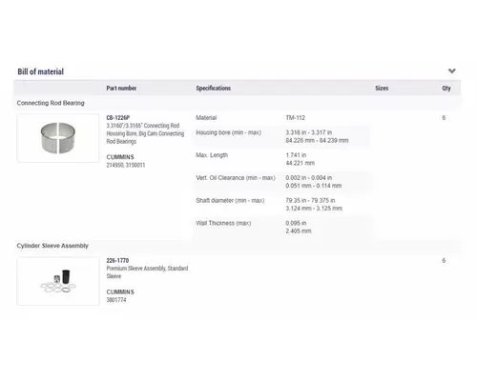Viewport: 477px width, 381px height.
Task: Click the Housing bore specification row
Action: point(281,136)
